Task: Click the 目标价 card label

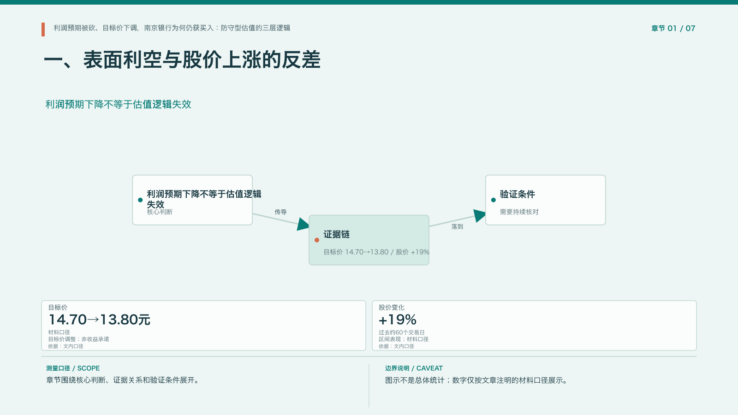Action: pyautogui.click(x=58, y=308)
